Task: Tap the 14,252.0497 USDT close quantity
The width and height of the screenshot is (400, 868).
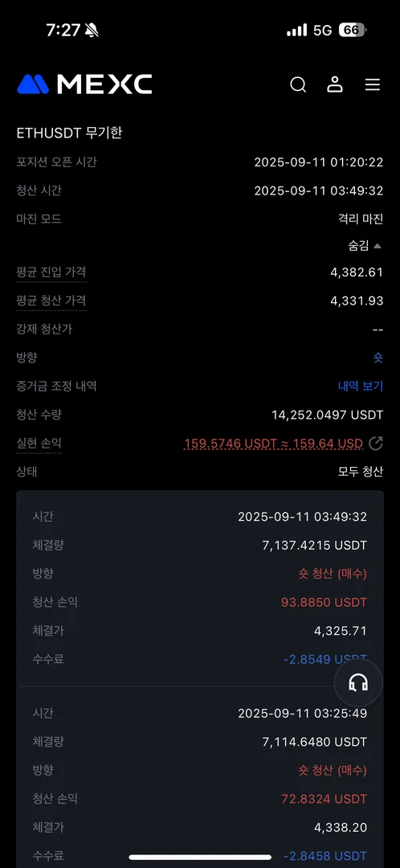Action: (x=328, y=415)
